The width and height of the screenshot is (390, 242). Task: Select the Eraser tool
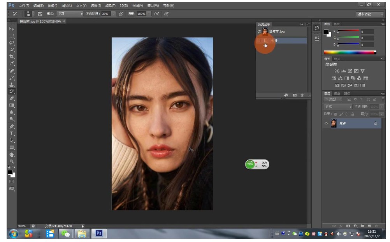point(11,98)
